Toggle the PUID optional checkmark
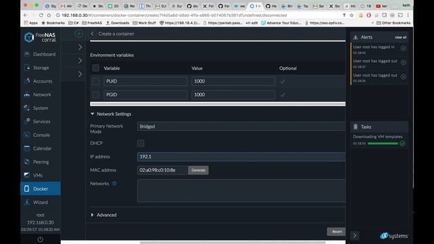Screen dimensions: 434x244 [x=283, y=81]
